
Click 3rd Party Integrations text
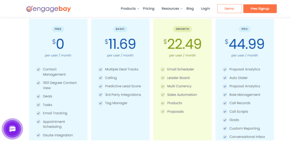[123, 95]
